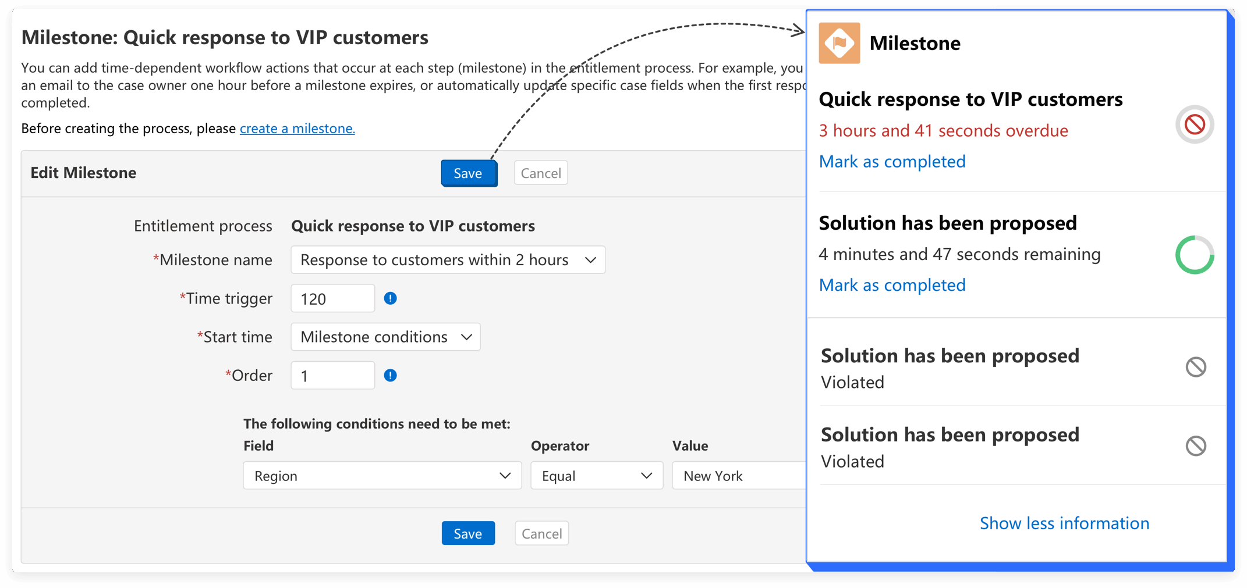Mark overdue VIP milestone as completed
1247x588 pixels.
point(892,161)
